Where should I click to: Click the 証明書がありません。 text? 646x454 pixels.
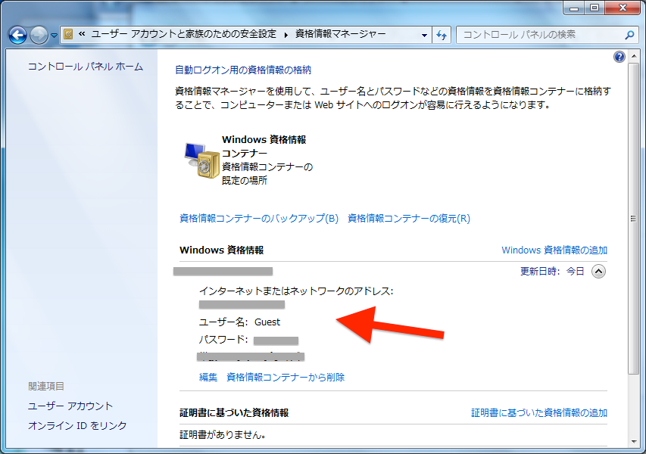(223, 434)
